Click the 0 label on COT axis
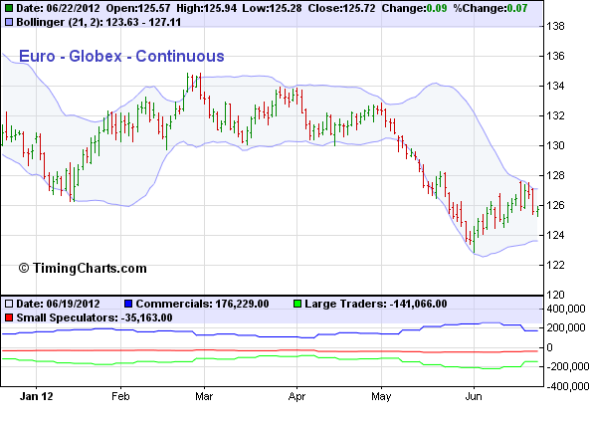 549,347
